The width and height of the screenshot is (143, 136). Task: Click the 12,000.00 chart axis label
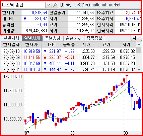point(12,76)
